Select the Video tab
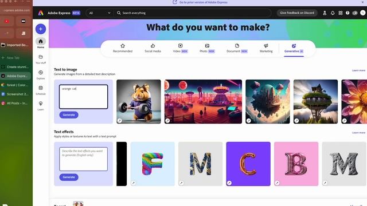 [x=180, y=48]
